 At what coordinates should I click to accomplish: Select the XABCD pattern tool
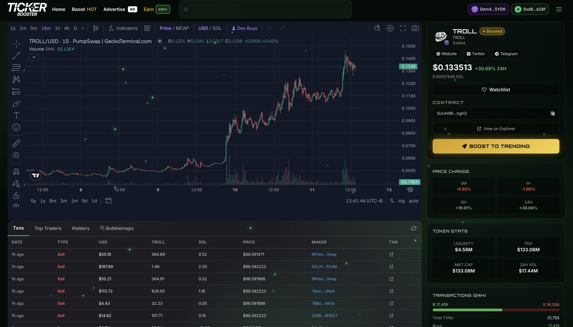coord(16,80)
